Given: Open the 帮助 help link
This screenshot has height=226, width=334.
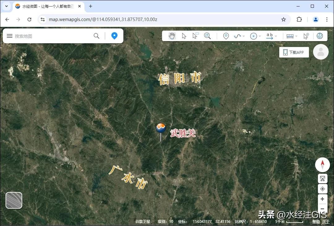Looking at the screenshot, I should click(316, 222).
